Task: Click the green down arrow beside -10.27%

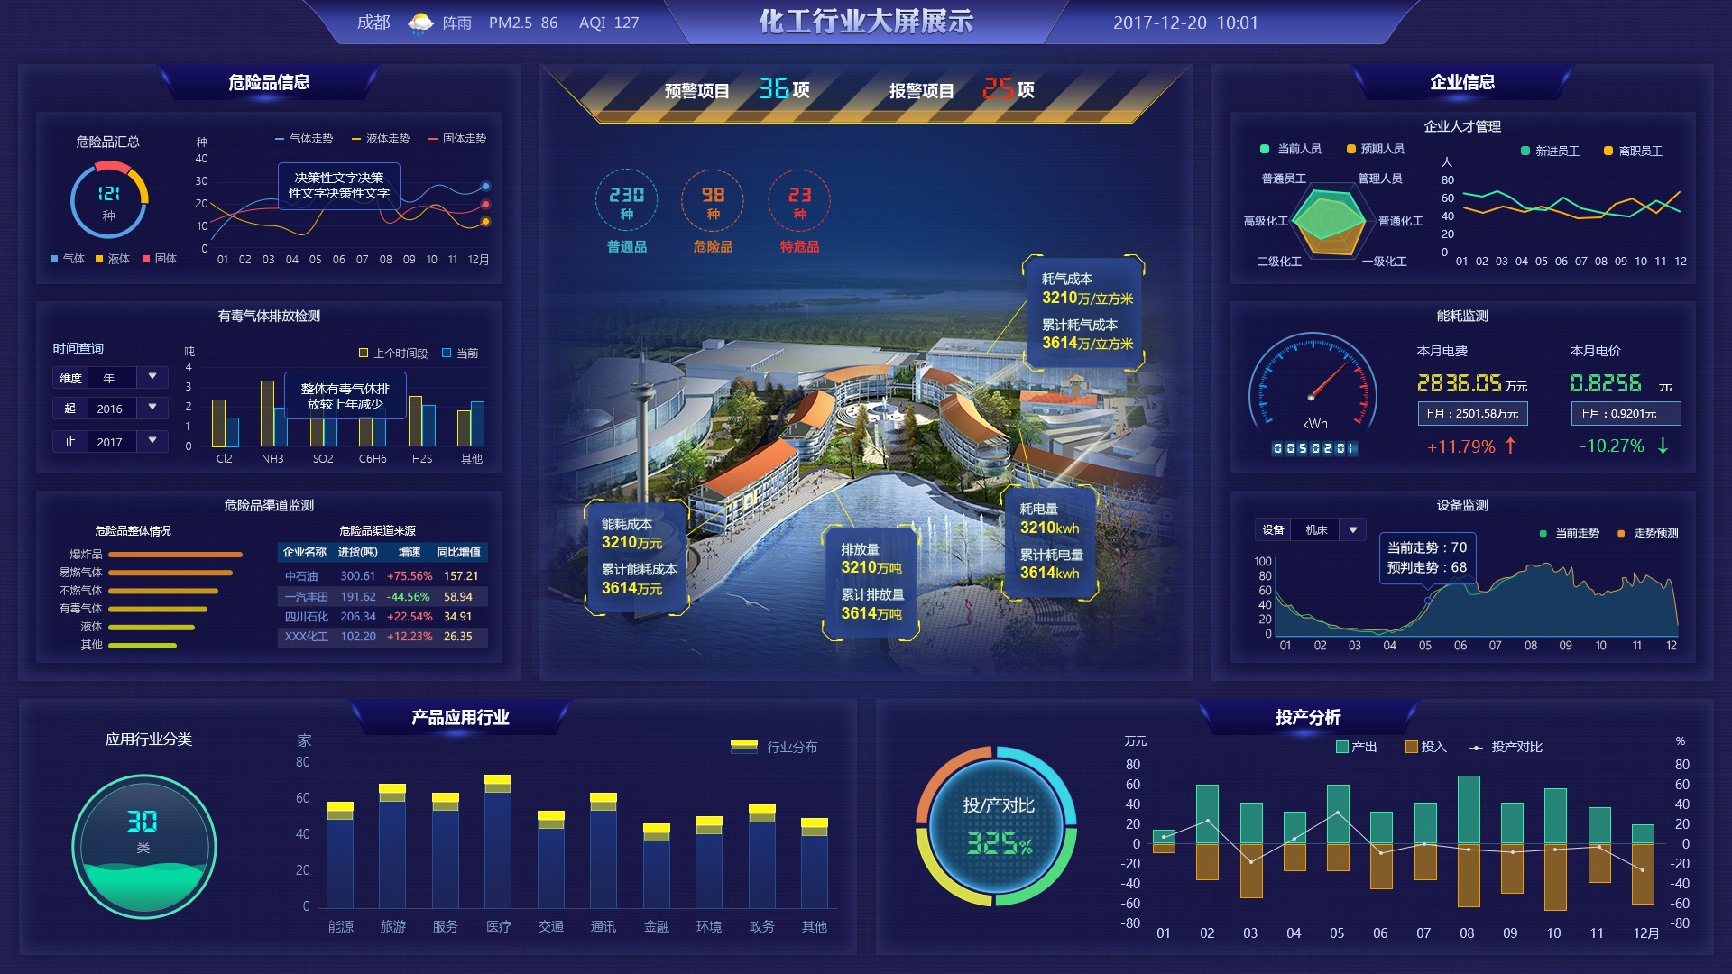Action: coord(1663,446)
